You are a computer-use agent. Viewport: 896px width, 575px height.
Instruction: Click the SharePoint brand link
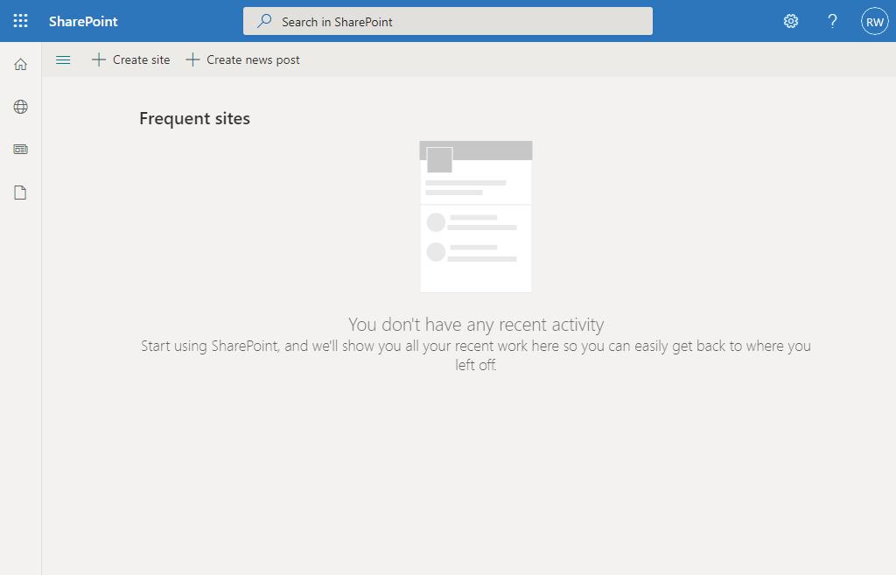pyautogui.click(x=83, y=22)
